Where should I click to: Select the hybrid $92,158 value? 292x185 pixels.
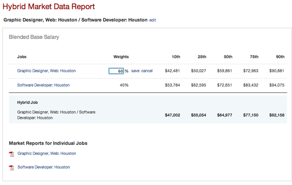(x=277, y=115)
